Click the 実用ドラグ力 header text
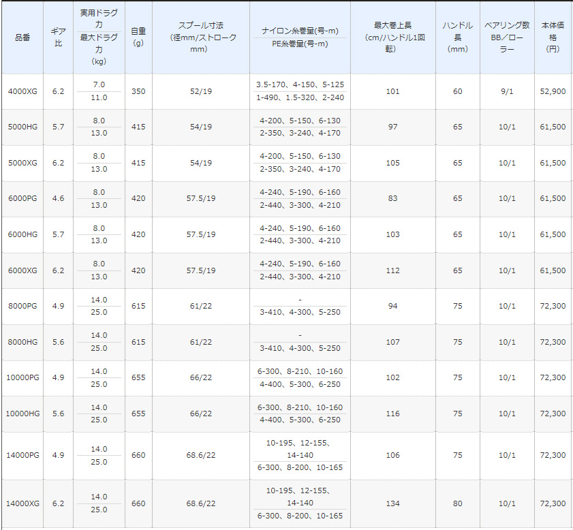 [x=99, y=18]
